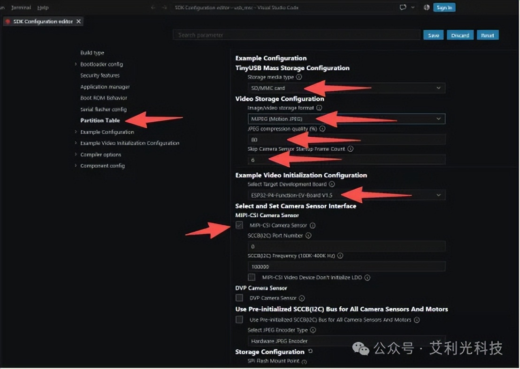Expand Example Configuration tree item
Screen dimensions: 520x369
tap(107, 132)
